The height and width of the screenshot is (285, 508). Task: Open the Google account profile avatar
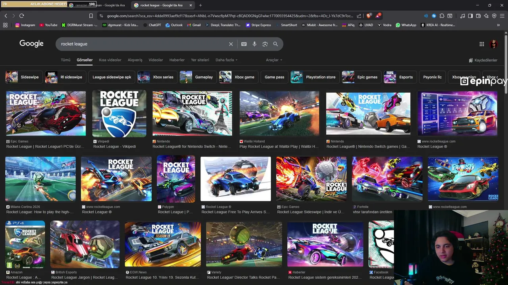(x=494, y=44)
